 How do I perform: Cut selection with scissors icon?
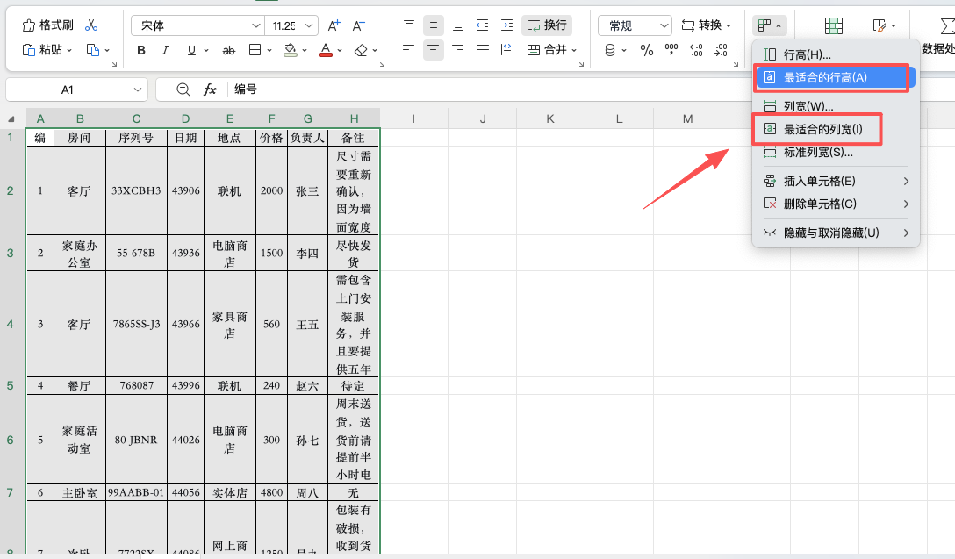91,25
